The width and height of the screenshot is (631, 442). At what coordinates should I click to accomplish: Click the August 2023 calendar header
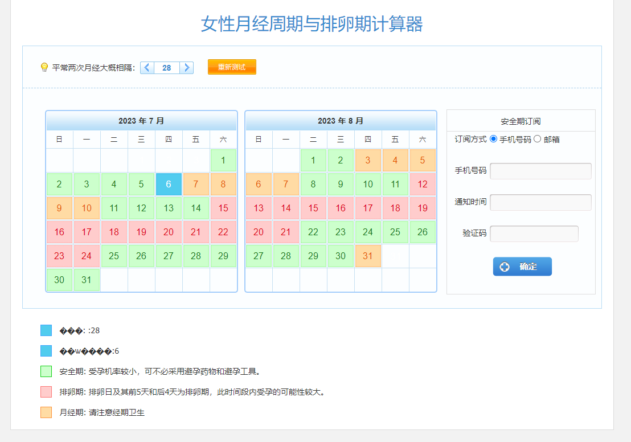(340, 120)
